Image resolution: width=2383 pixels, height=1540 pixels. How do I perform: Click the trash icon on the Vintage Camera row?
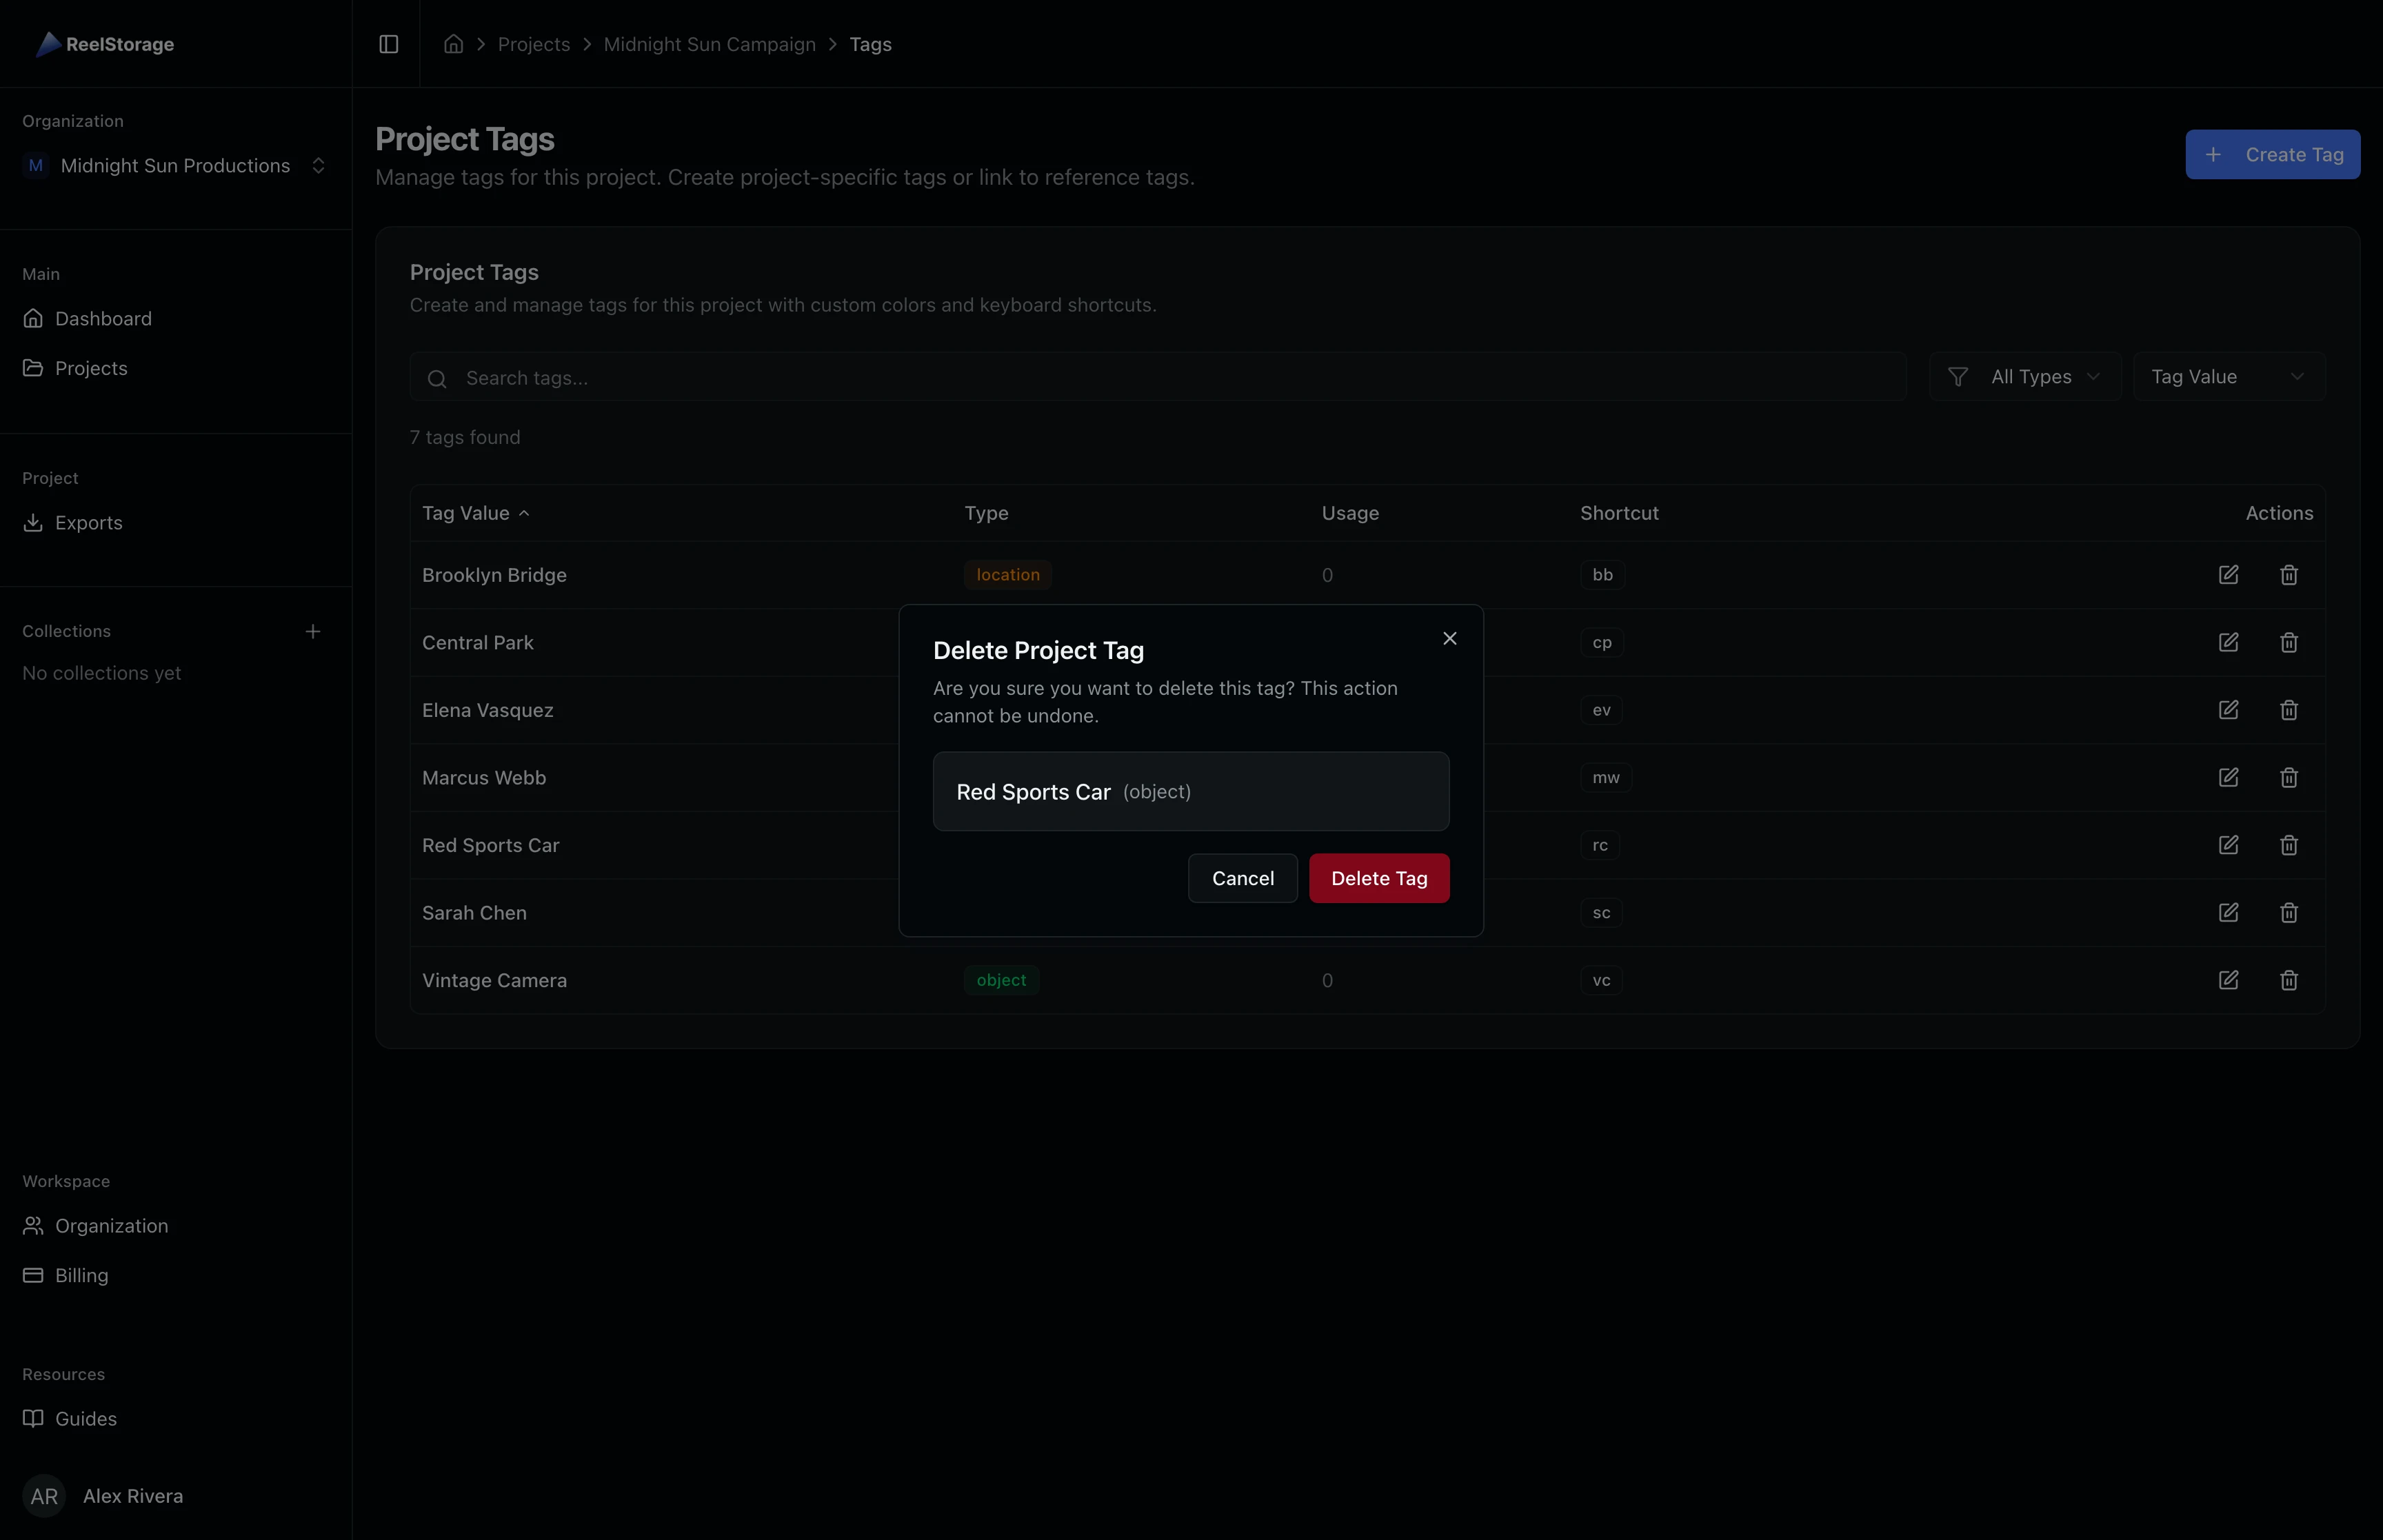coord(2289,980)
